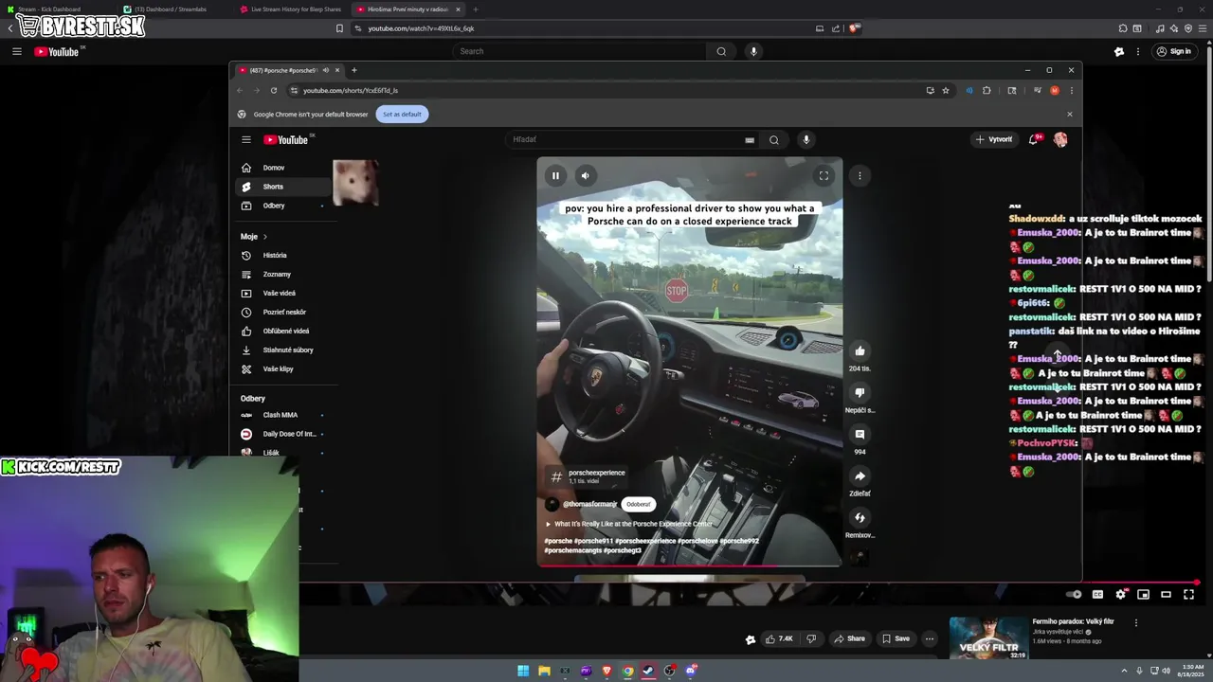Reload the inner Chrome page
Image resolution: width=1213 pixels, height=682 pixels.
click(274, 90)
